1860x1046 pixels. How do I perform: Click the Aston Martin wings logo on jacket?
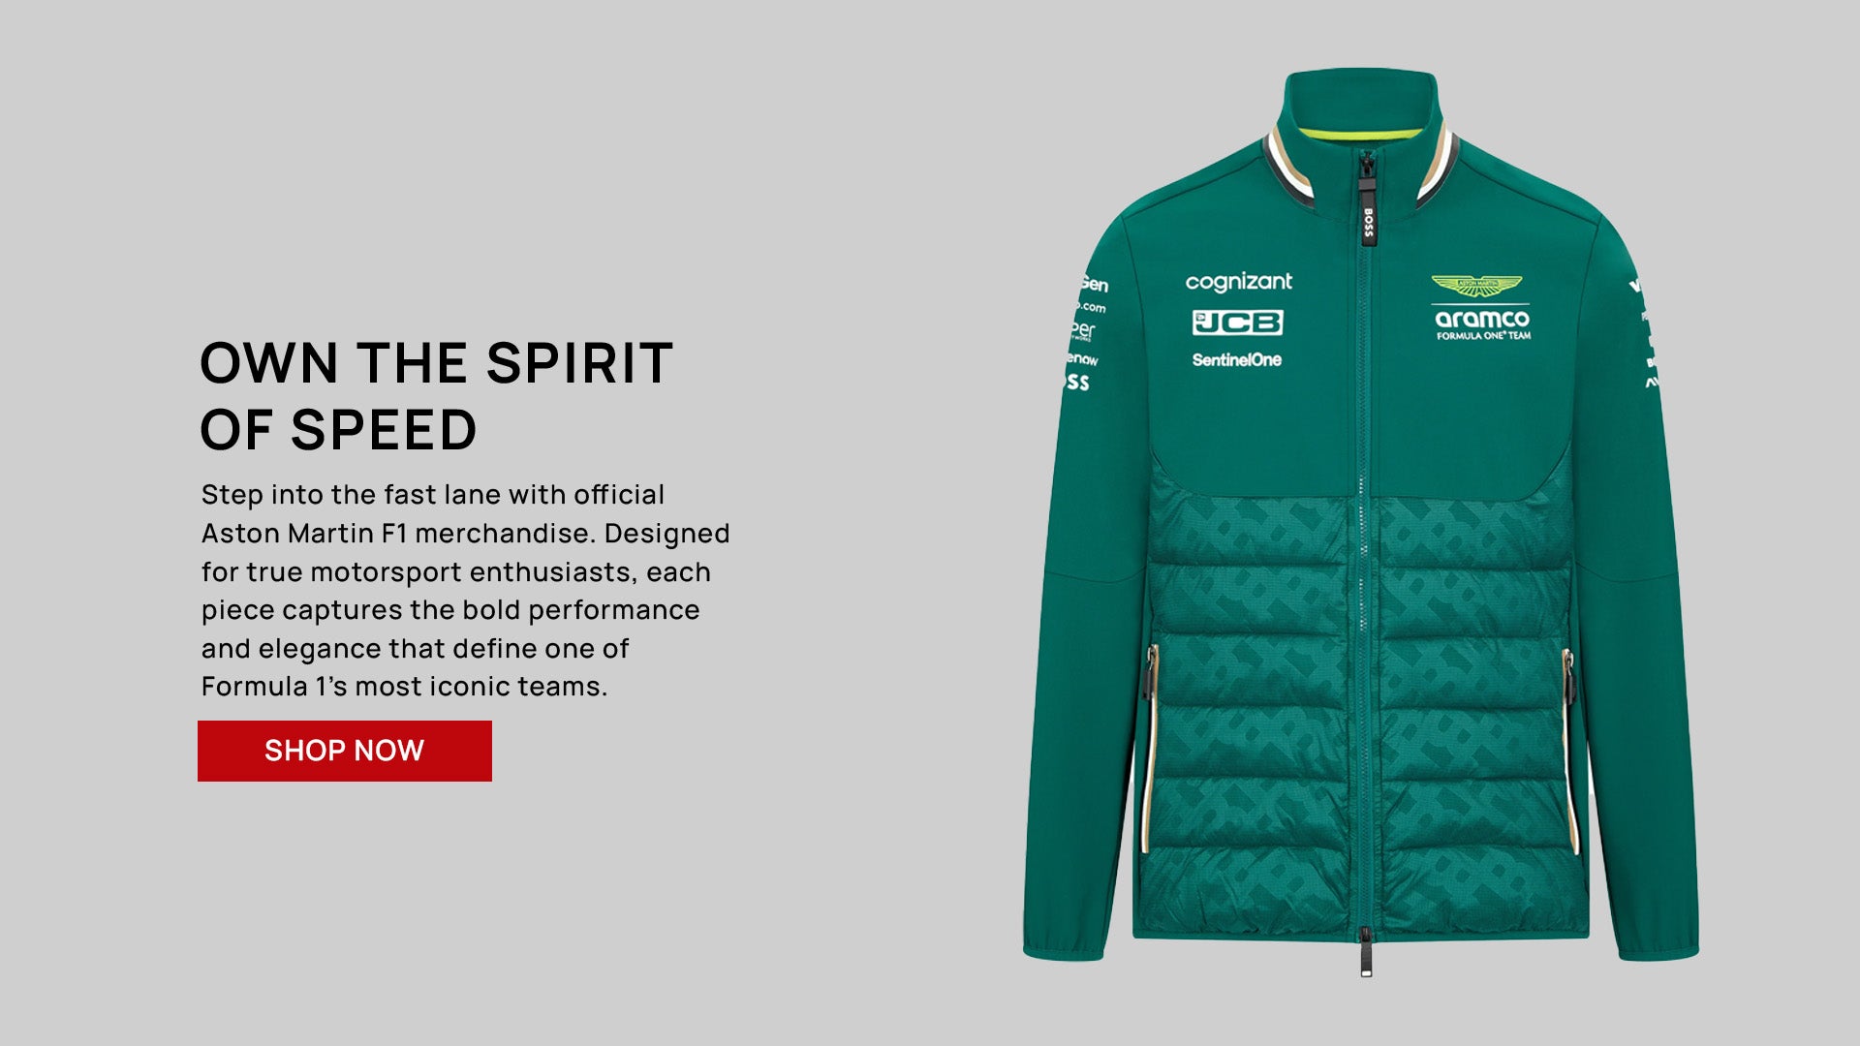tap(1476, 286)
